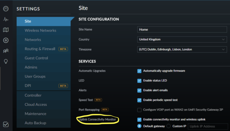The width and height of the screenshot is (230, 131).
Task: Click the Automatic Upgrades label
Action: coord(92,71)
